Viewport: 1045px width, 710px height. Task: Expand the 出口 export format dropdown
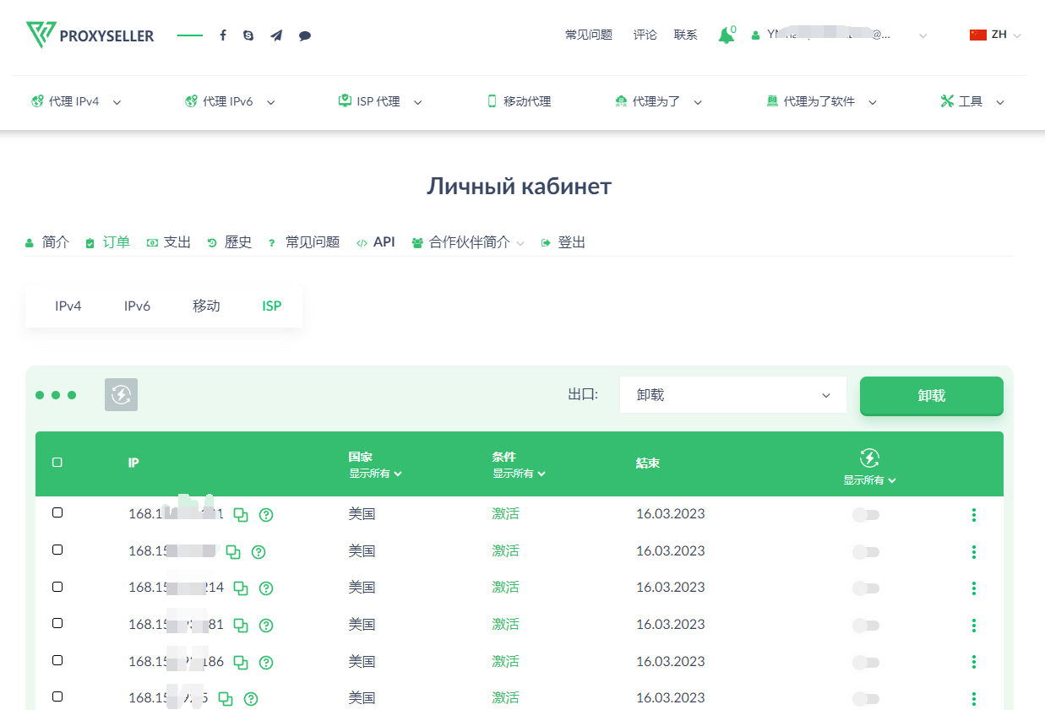[732, 395]
